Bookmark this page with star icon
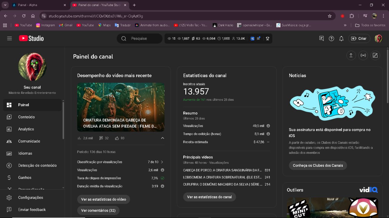 (x=329, y=16)
